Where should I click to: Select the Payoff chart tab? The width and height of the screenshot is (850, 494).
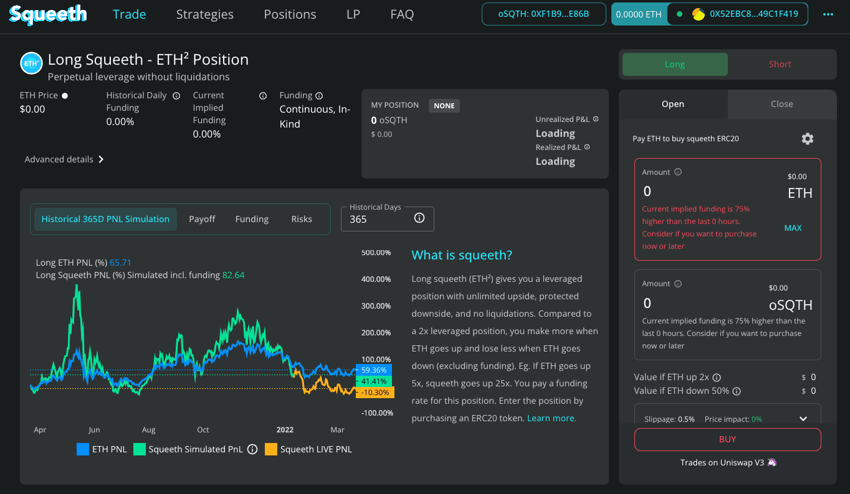pyautogui.click(x=202, y=219)
